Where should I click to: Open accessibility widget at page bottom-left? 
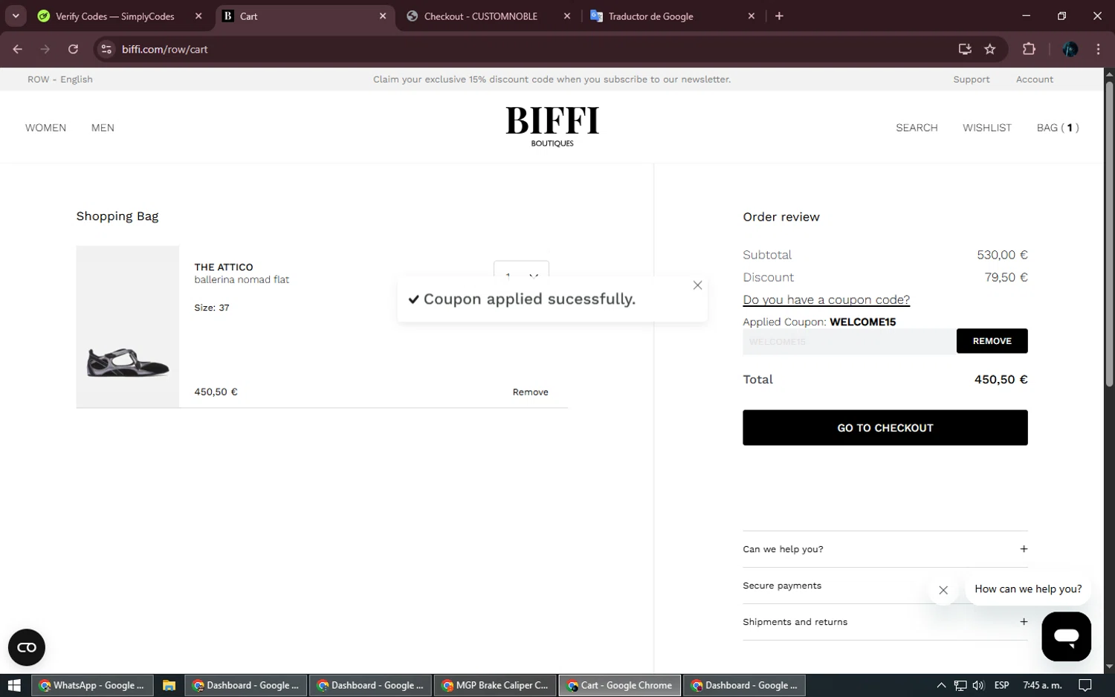click(x=27, y=647)
